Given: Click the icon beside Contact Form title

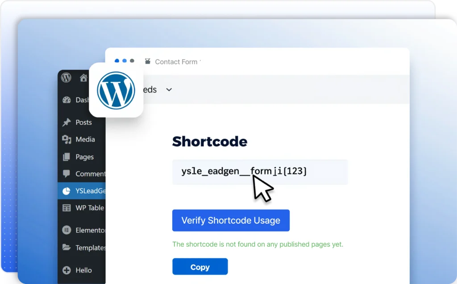Looking at the screenshot, I should click(x=148, y=61).
